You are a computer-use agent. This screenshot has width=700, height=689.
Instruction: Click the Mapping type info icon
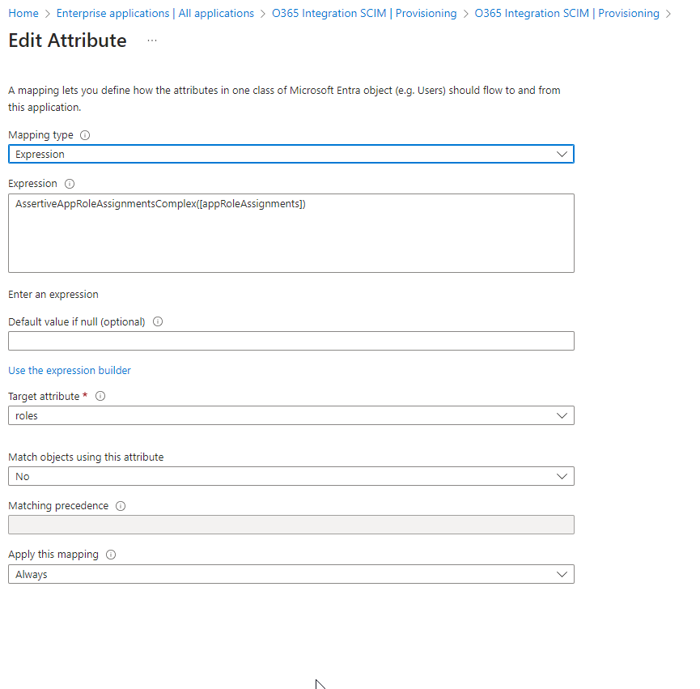(85, 135)
